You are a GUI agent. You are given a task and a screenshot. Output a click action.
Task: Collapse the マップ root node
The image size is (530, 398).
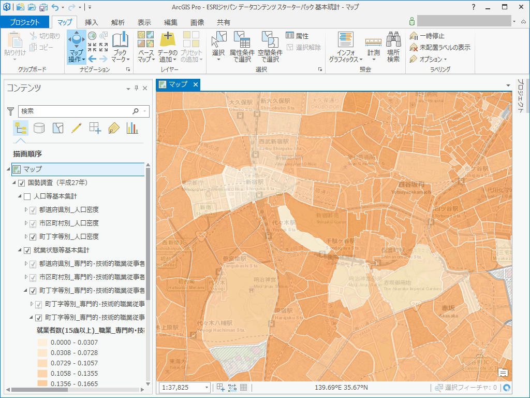pos(8,169)
